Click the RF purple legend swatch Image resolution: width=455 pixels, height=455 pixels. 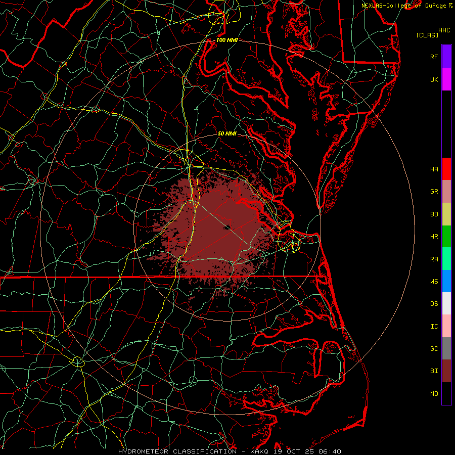446,57
